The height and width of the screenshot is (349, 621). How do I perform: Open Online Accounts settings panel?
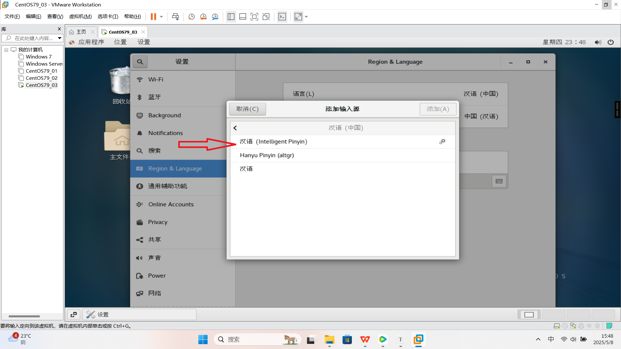tap(171, 204)
